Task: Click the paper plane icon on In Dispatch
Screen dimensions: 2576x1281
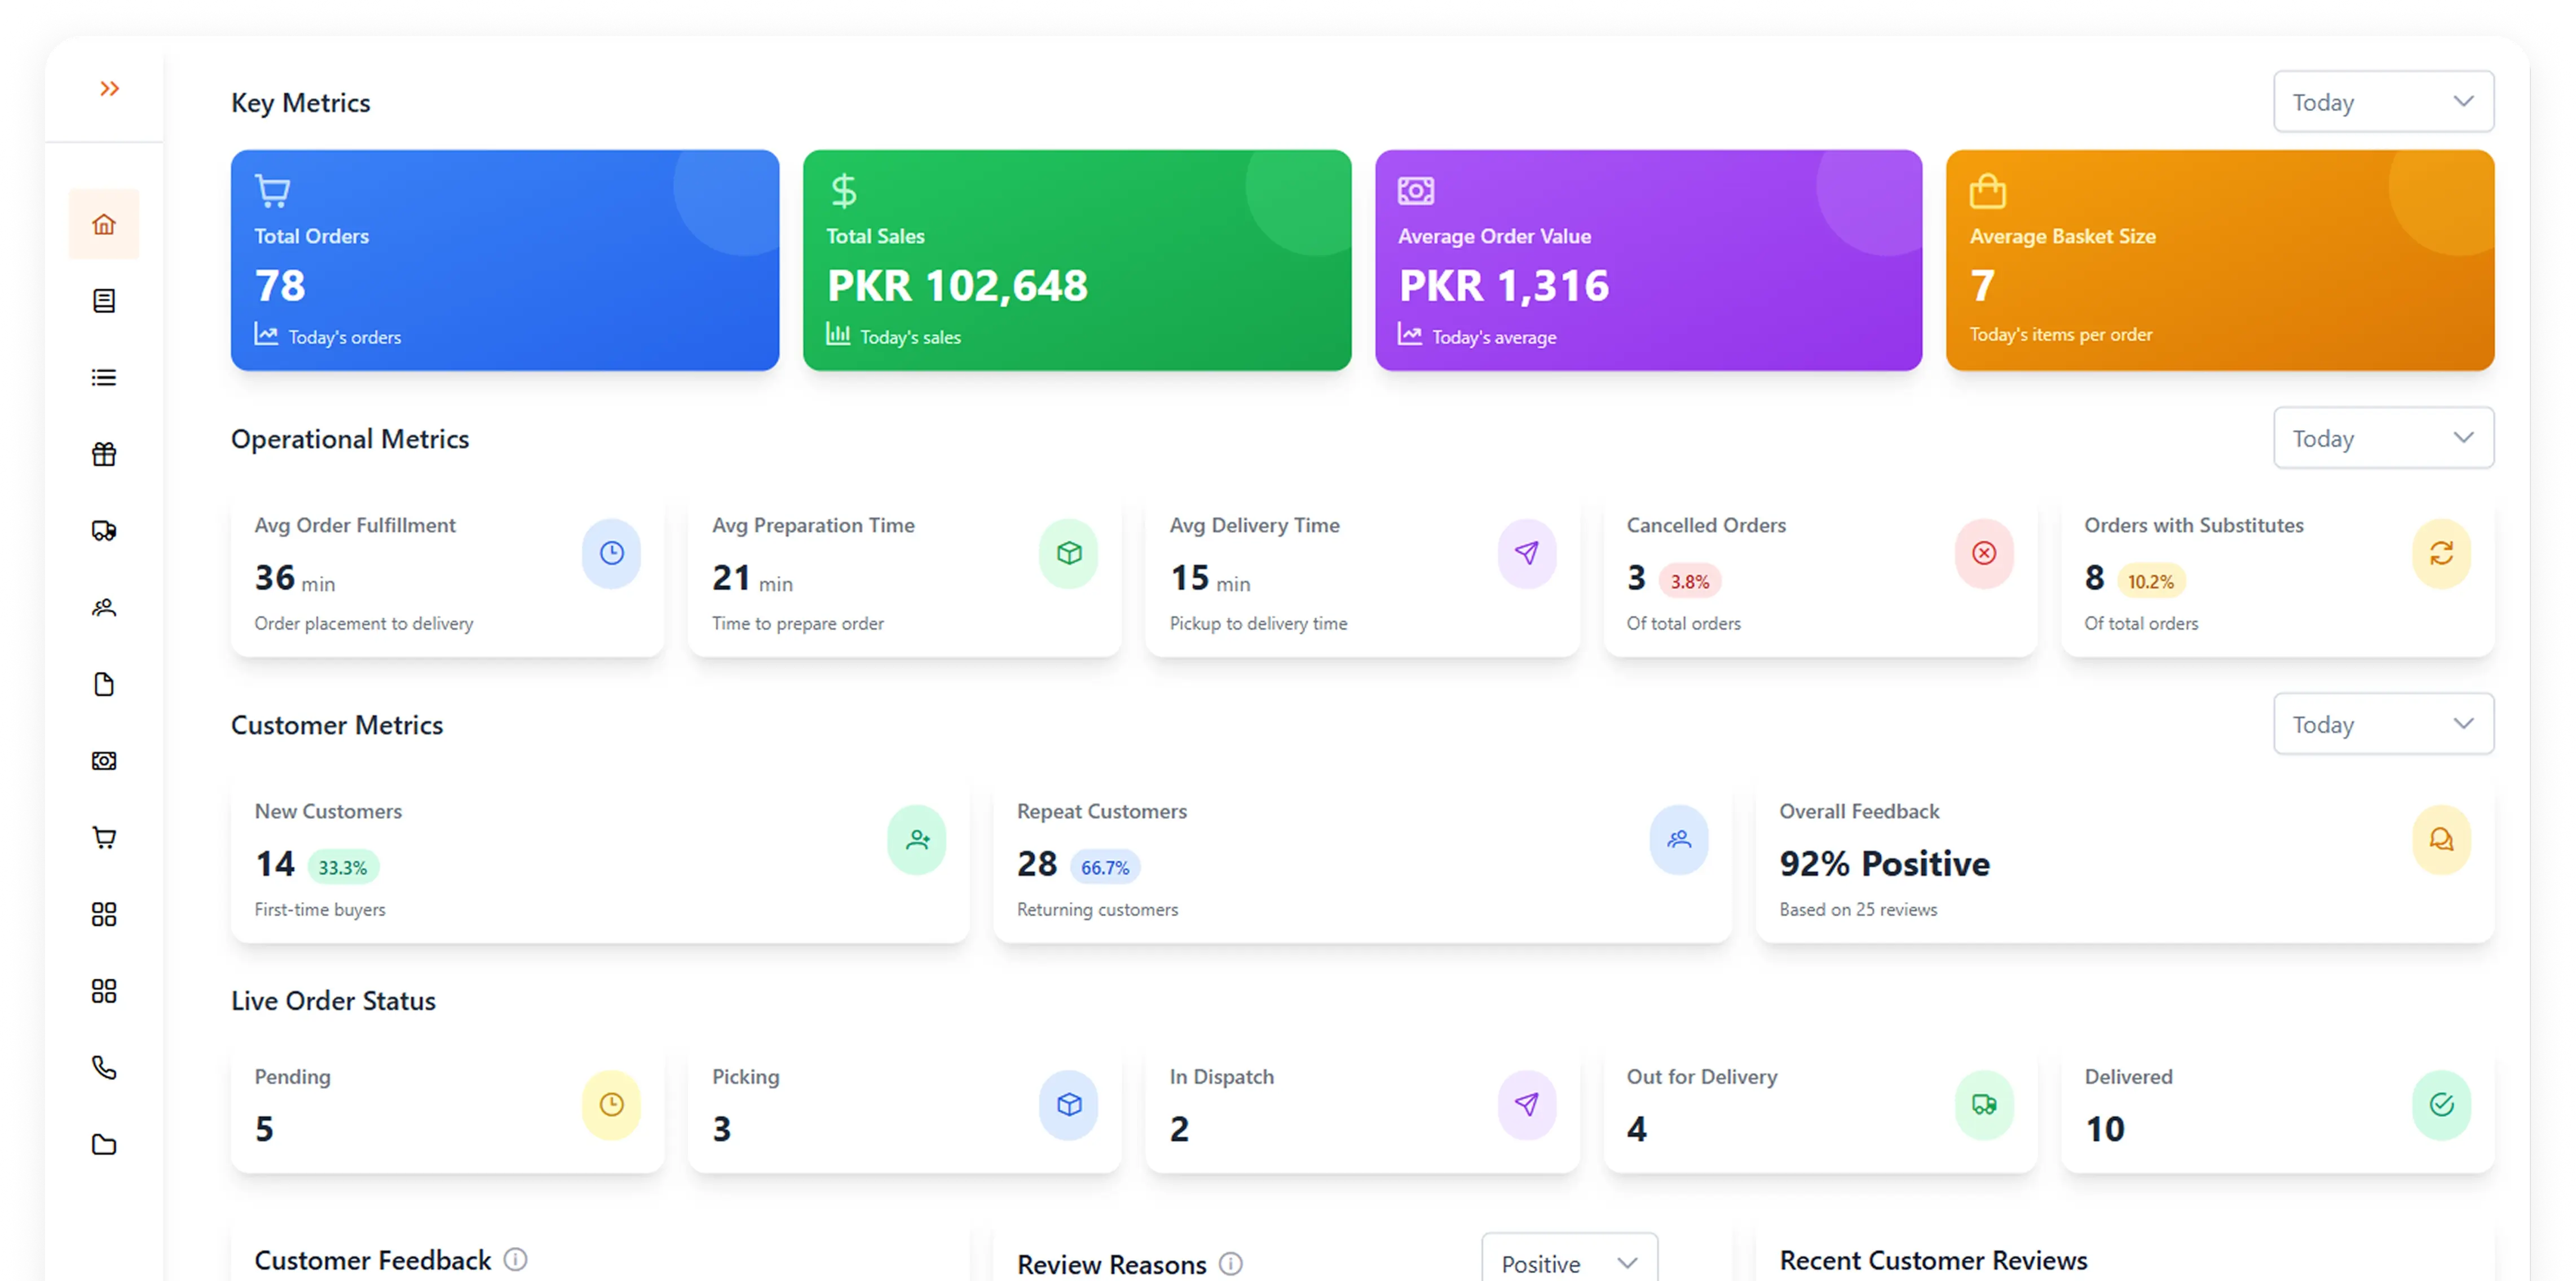Action: (x=1527, y=1105)
